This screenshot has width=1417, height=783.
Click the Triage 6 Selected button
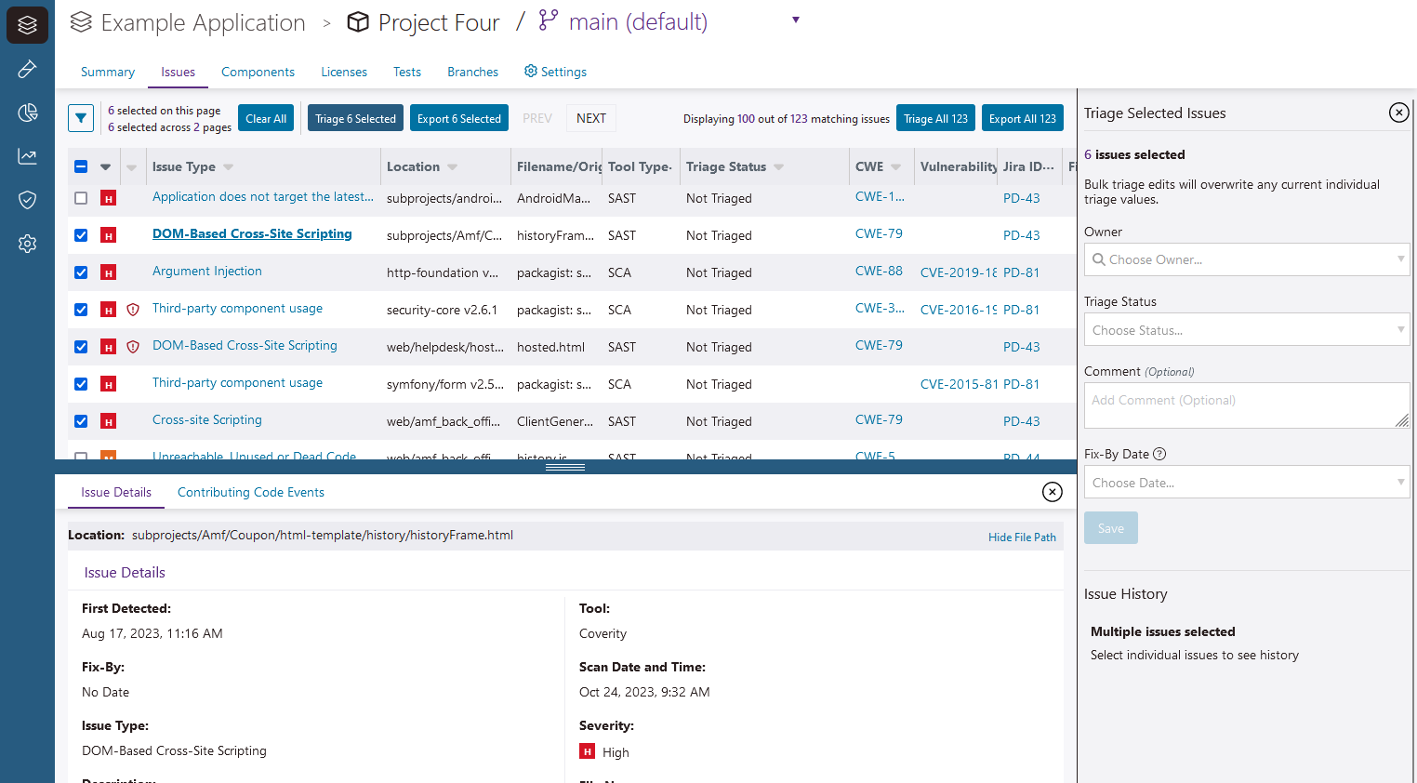pyautogui.click(x=355, y=118)
